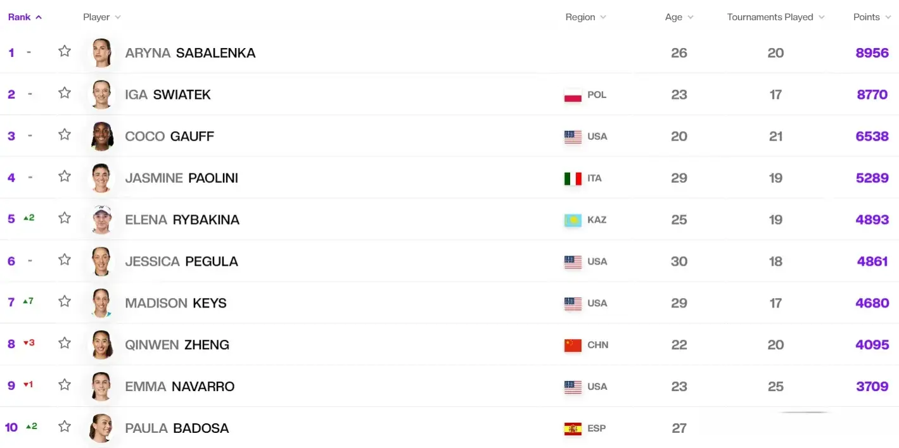Screen dimensions: 899x448
Task: Open Emma Navarro's player profile link
Action: click(180, 386)
